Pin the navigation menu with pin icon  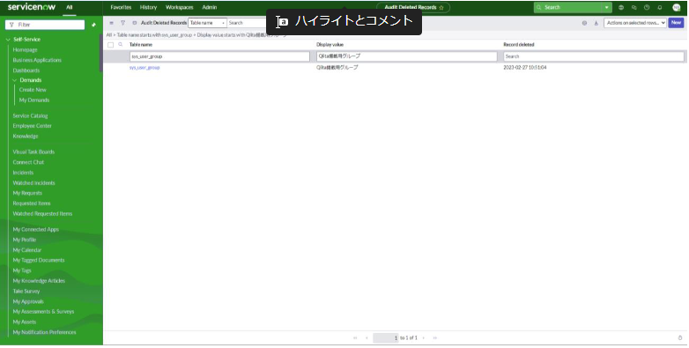pyautogui.click(x=93, y=25)
